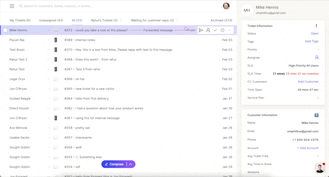Image resolution: width=329 pixels, height=177 pixels.
Task: Click the Customer Information info icon
Action: [x=316, y=115]
